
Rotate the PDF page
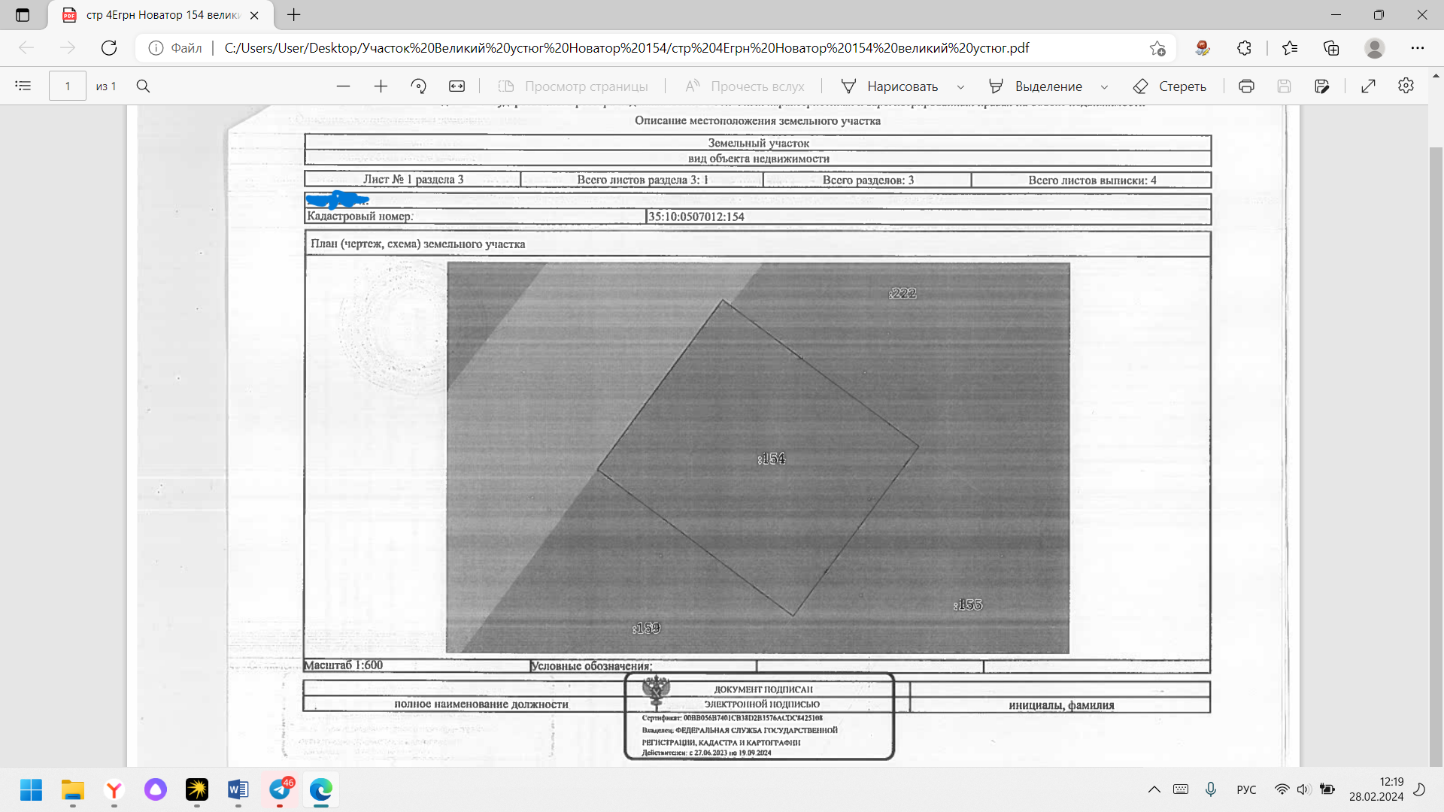coord(419,86)
